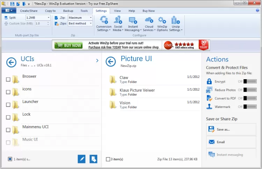This screenshot has height=169, width=262.
Task: Click the third quick-access toolbar icon
Action: [x=24, y=4]
